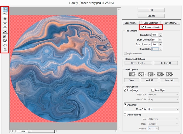The height and width of the screenshot is (134, 183).
Task: Uncheck the Advanced Mode checkbox
Action: tap(143, 27)
